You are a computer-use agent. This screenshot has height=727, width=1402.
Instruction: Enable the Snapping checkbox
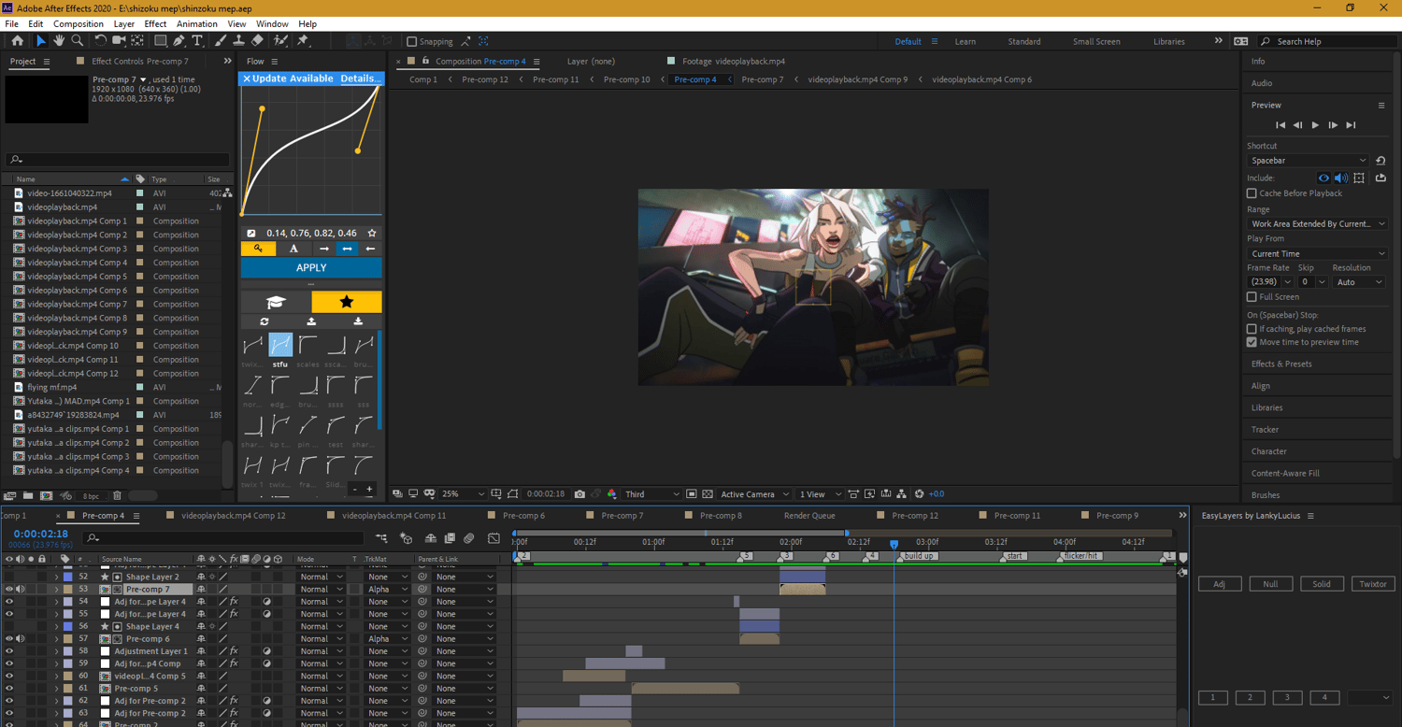(411, 42)
